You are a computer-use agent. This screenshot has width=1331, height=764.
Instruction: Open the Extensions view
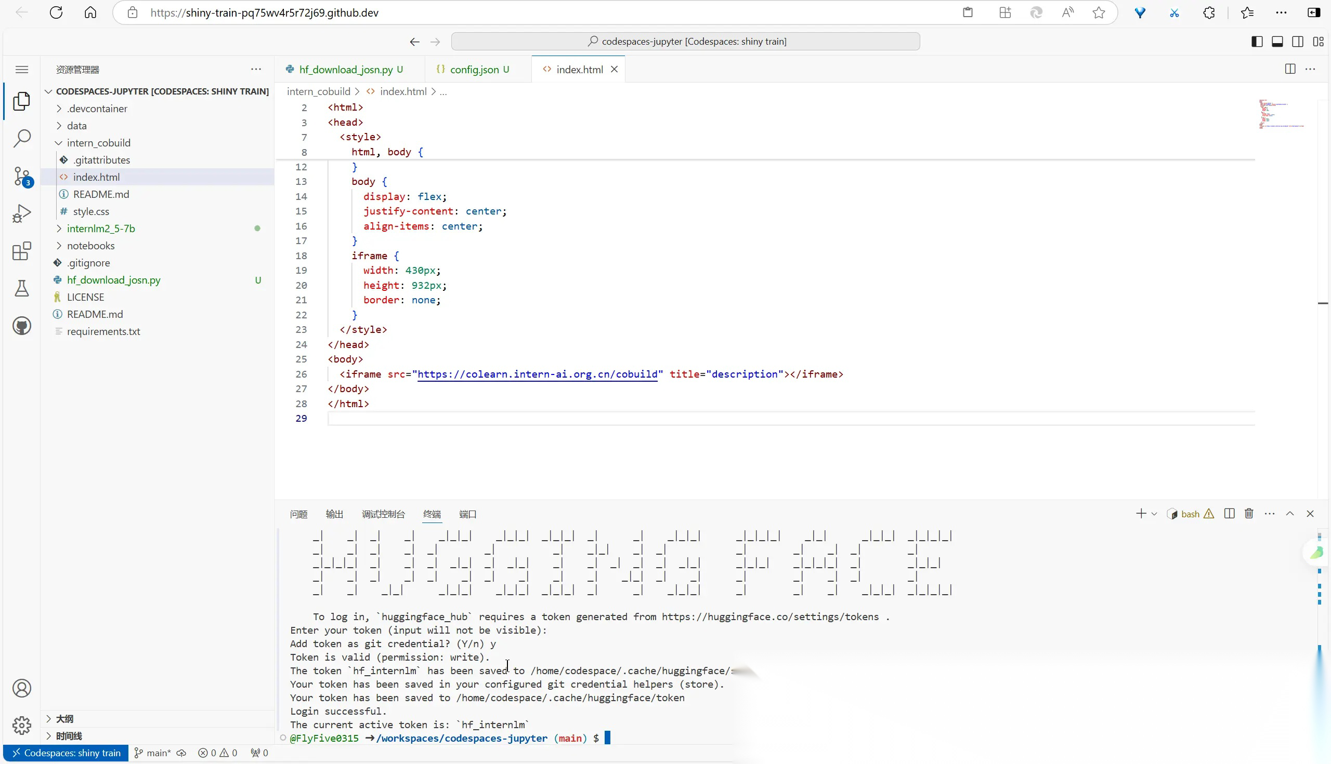tap(21, 251)
